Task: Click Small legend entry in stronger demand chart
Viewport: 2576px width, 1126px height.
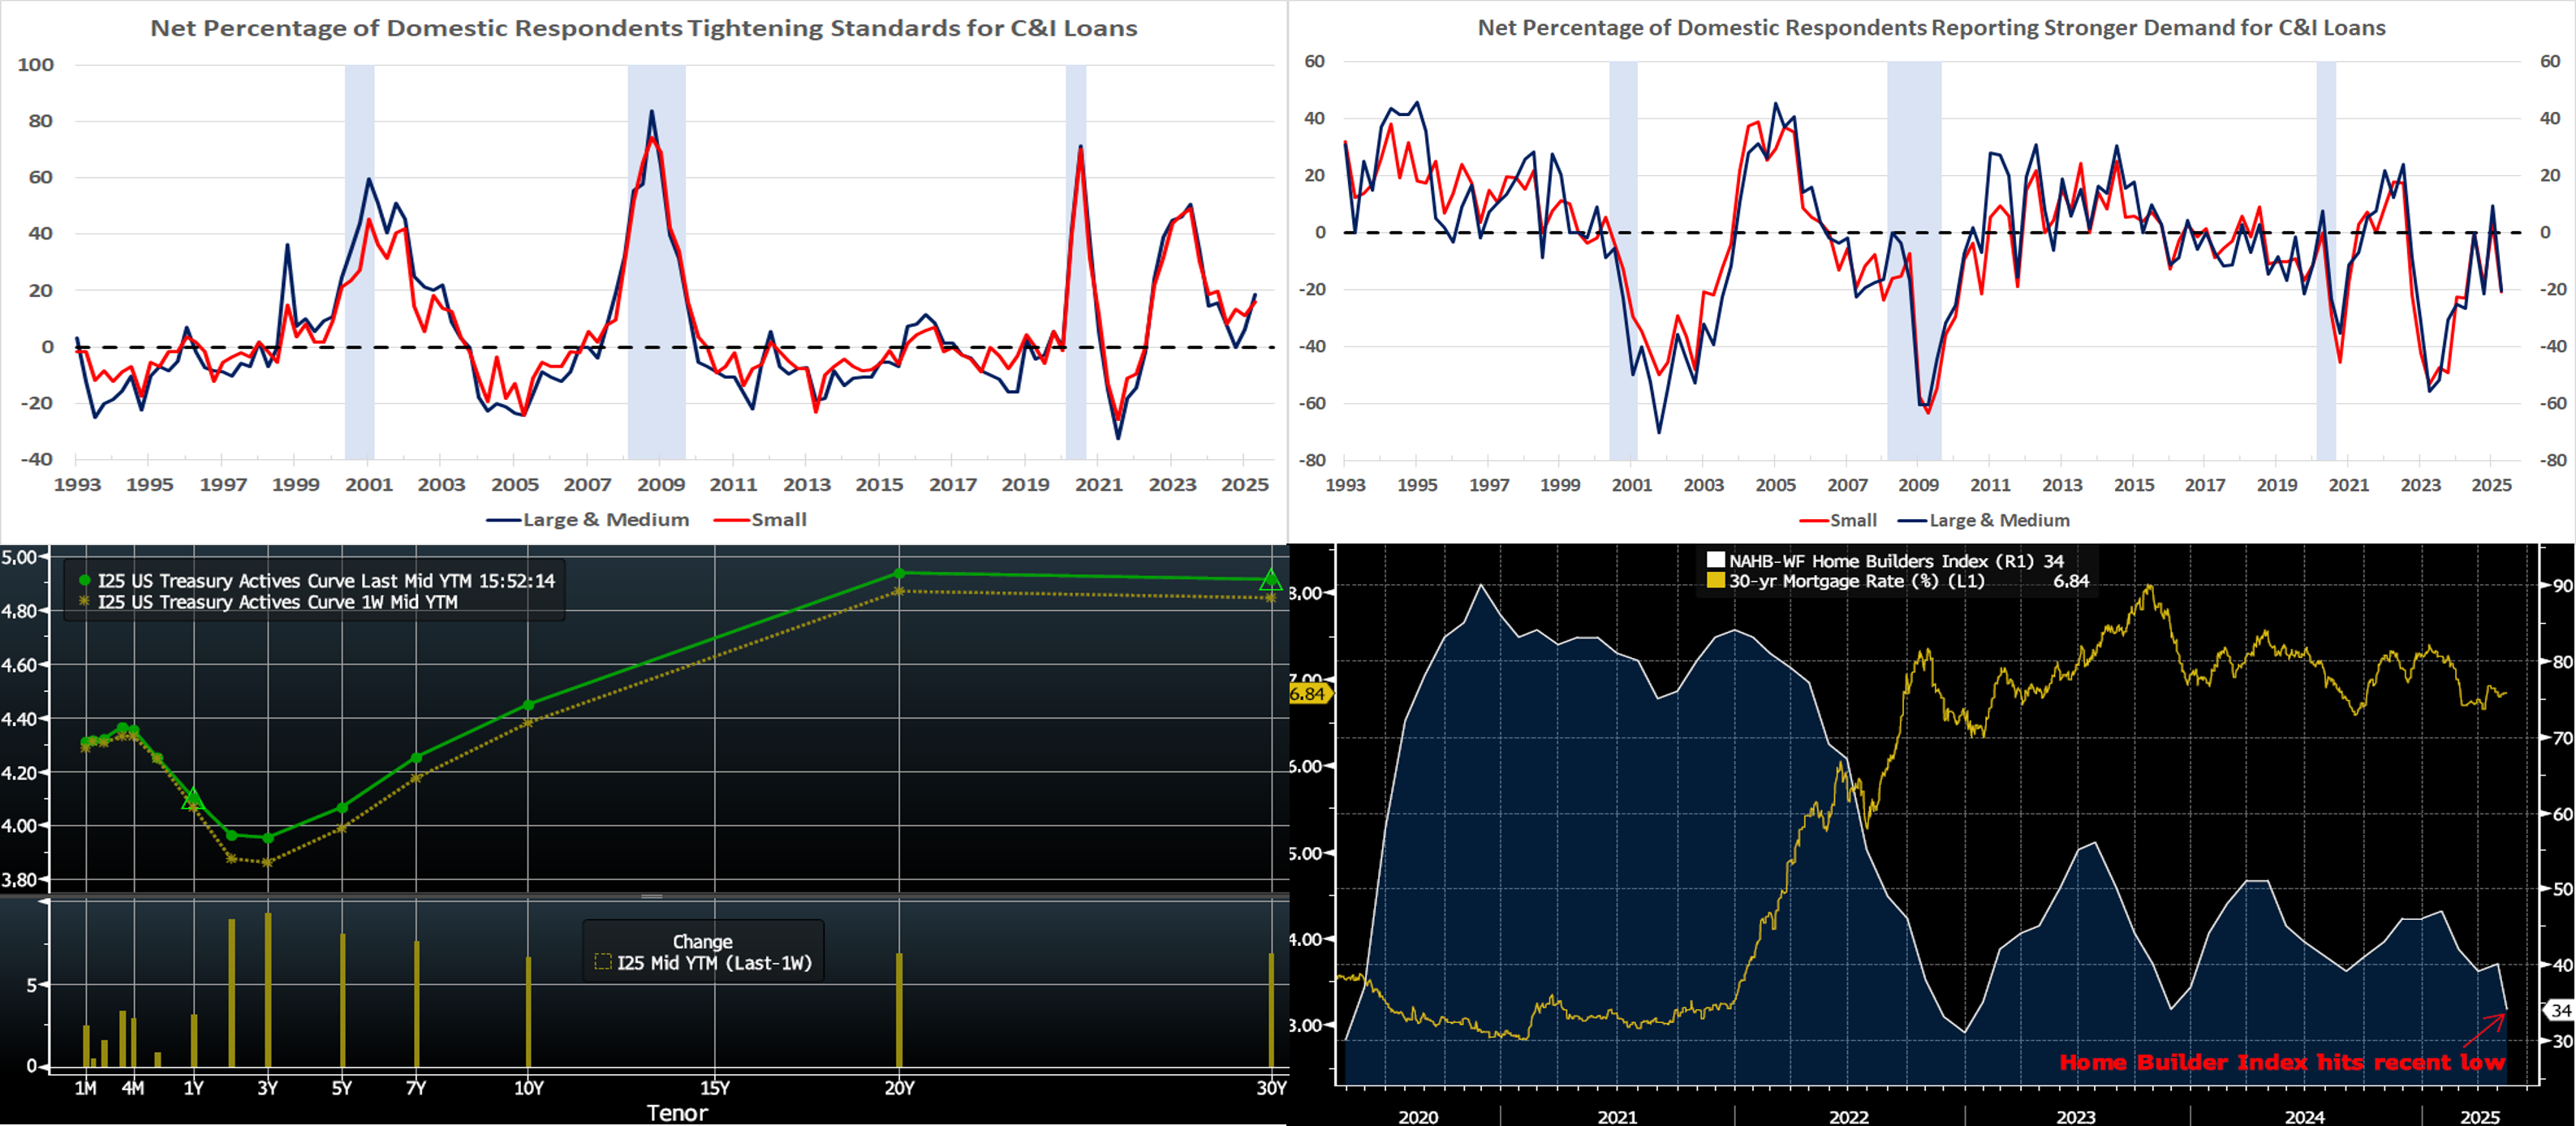Action: pyautogui.click(x=1852, y=520)
